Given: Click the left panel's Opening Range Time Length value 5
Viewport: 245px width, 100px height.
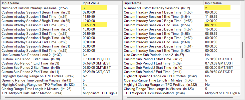Looking at the screenshot, I should [x=84, y=80].
